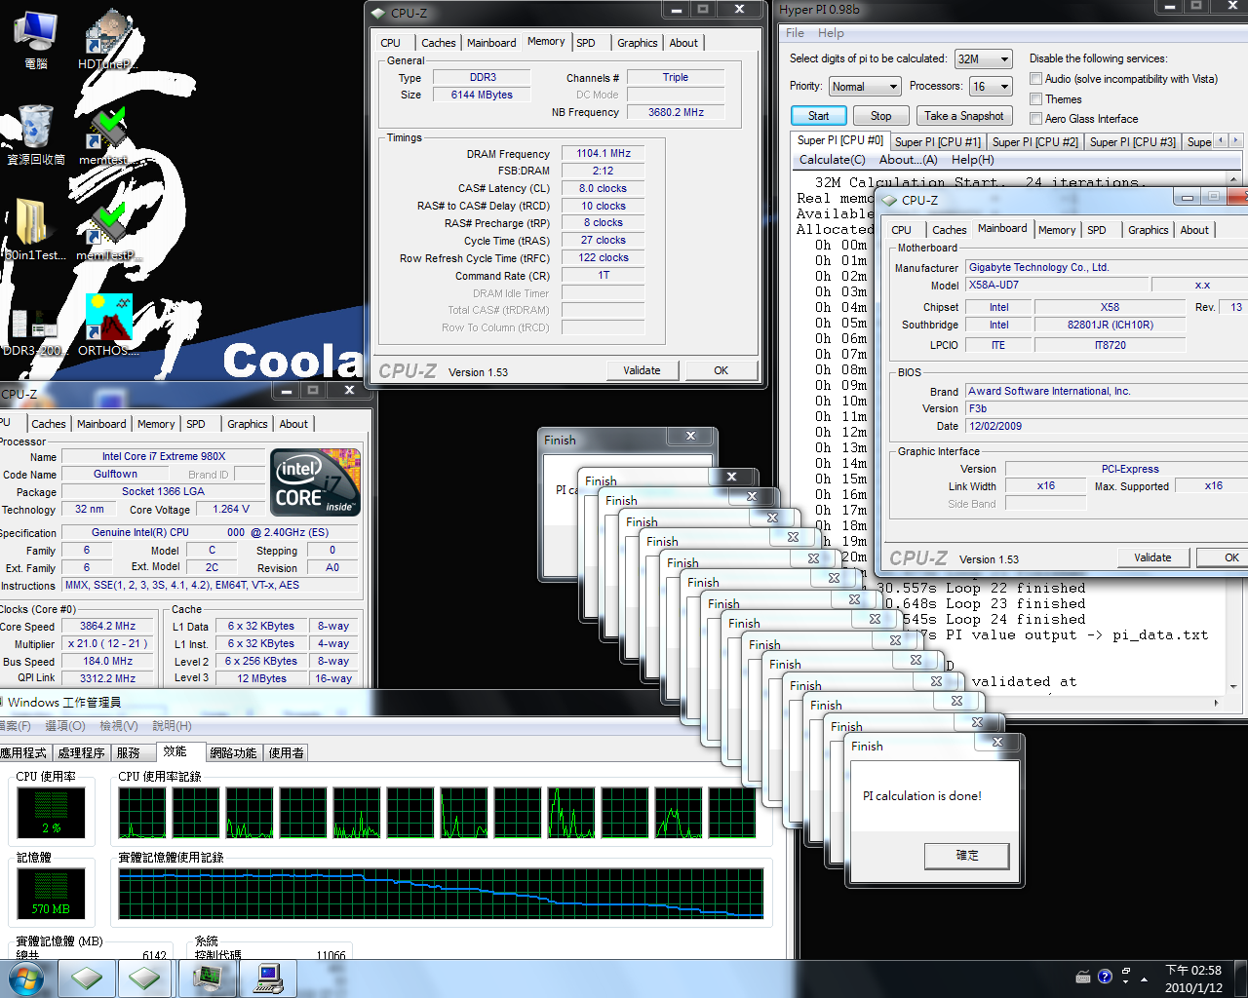1248x998 pixels.
Task: Click Validate in CPU-Z memory window
Action: tap(642, 370)
